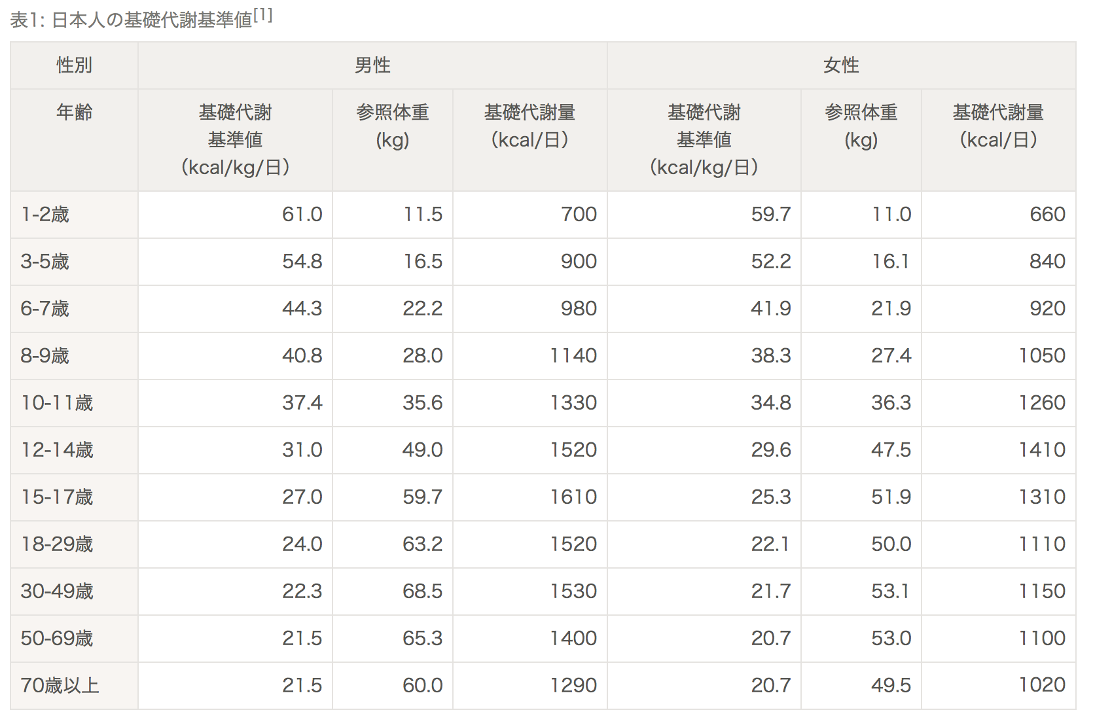Select the 61.0 cell for 1-2歳 males
The image size is (1093, 725).
[302, 215]
